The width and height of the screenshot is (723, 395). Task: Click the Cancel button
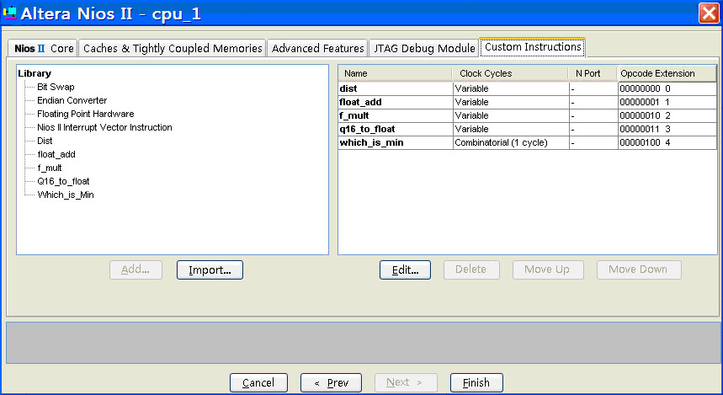point(258,383)
